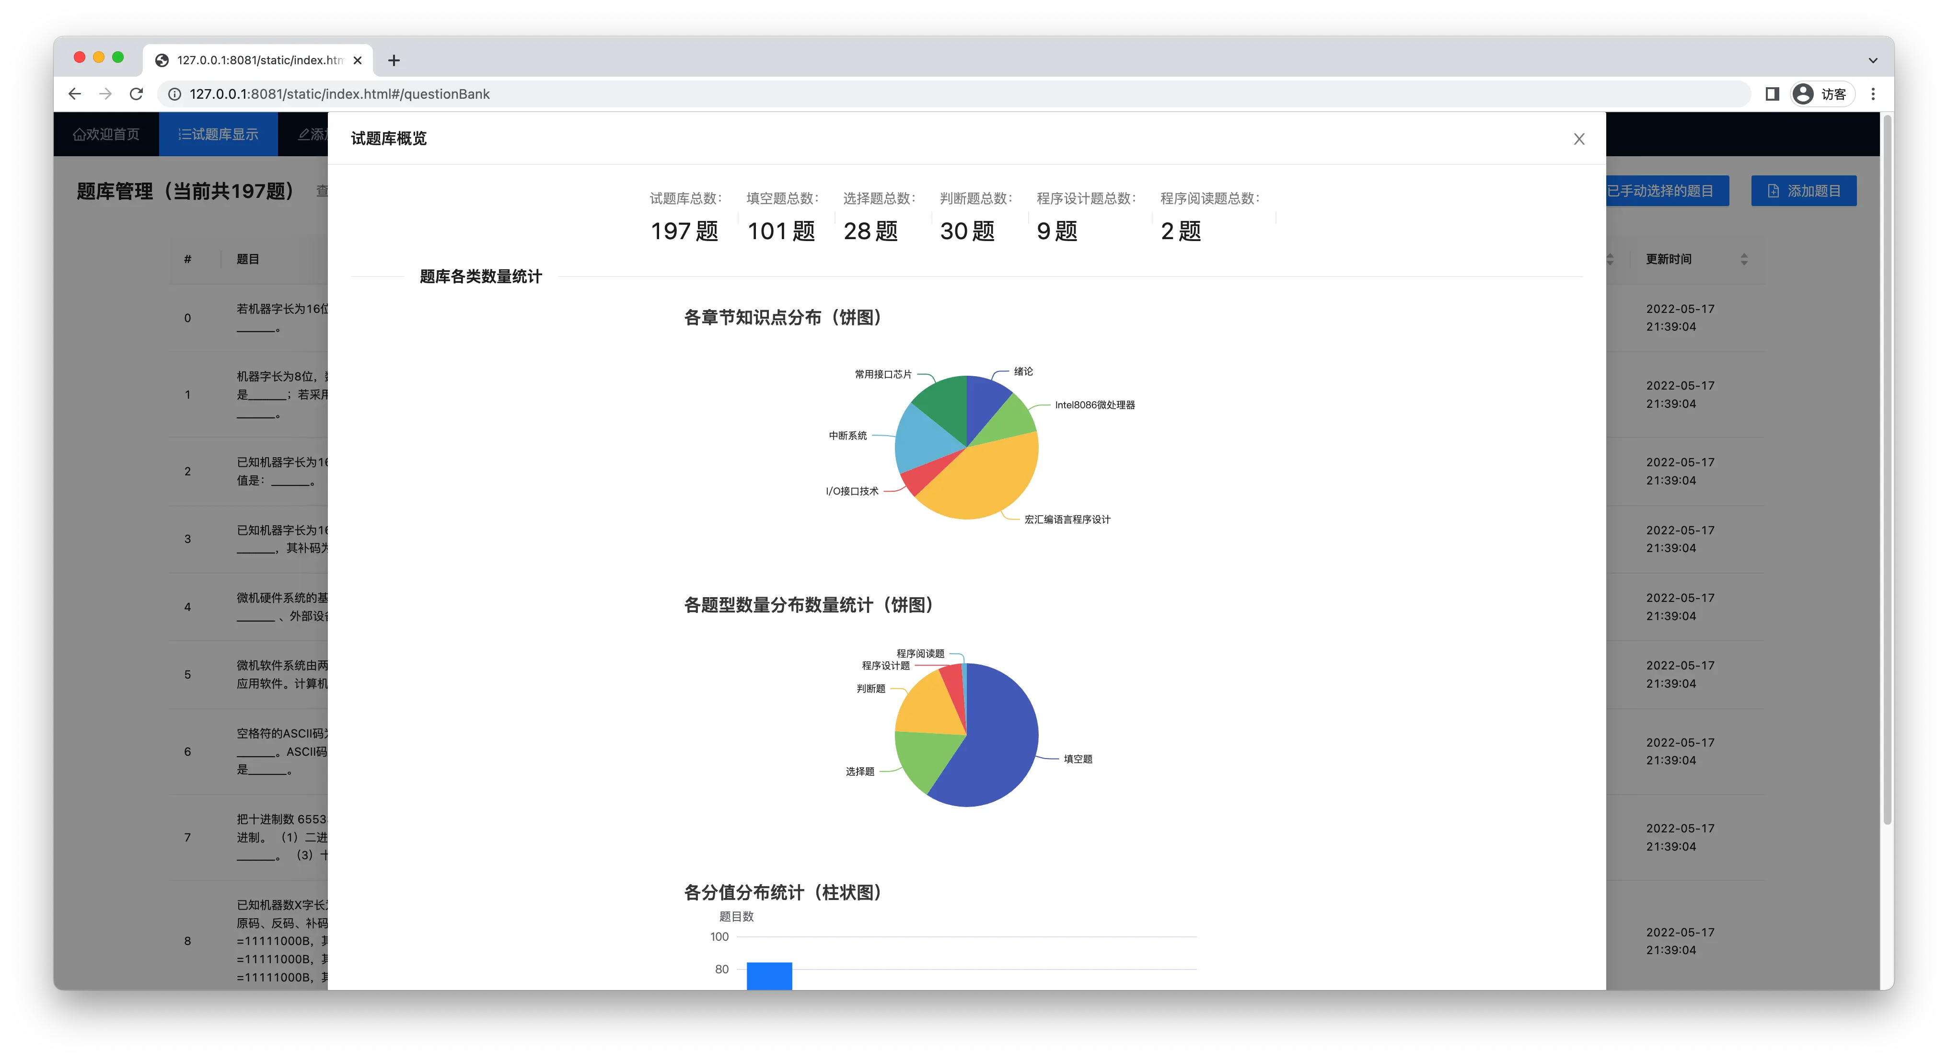Click the green 选择题 pie slice
Viewport: 1948px width, 1061px height.
923,760
